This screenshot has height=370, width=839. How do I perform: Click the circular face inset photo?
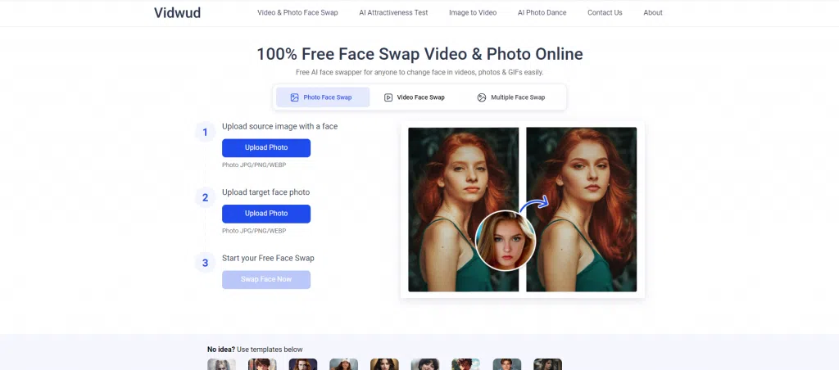[x=506, y=240]
